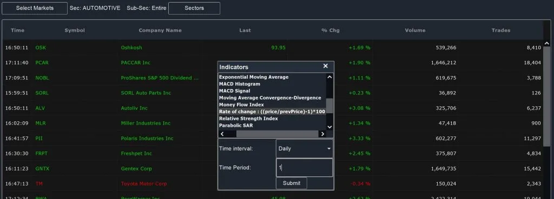This screenshot has width=554, height=199.
Task: Click company name SORL Auto Parts Inc
Action: coord(146,93)
